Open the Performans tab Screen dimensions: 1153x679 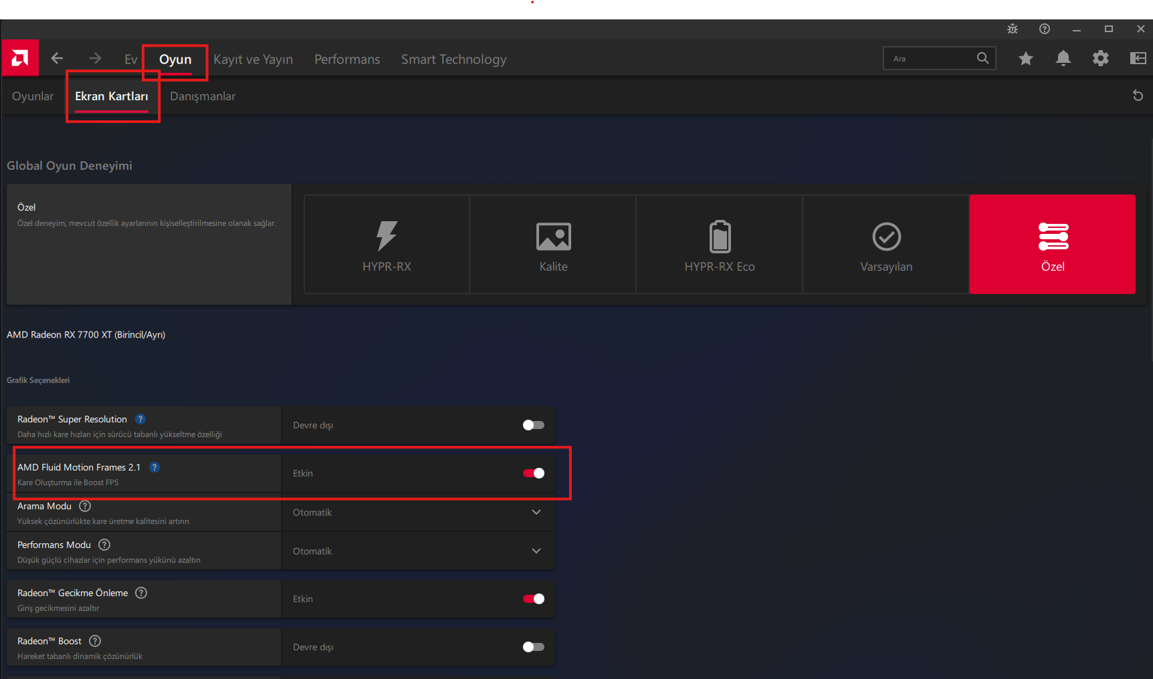click(x=347, y=59)
